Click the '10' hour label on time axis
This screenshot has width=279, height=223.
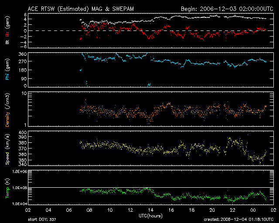click(110, 210)
